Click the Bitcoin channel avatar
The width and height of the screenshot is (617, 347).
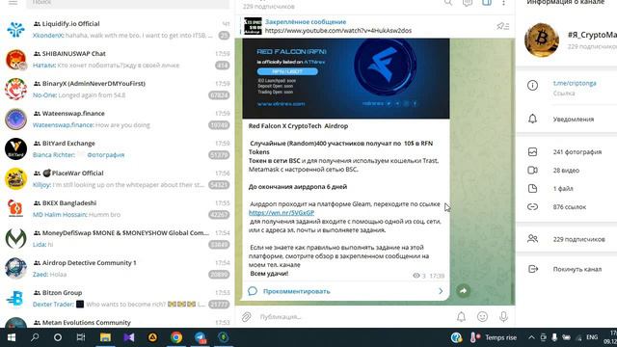tap(542, 40)
